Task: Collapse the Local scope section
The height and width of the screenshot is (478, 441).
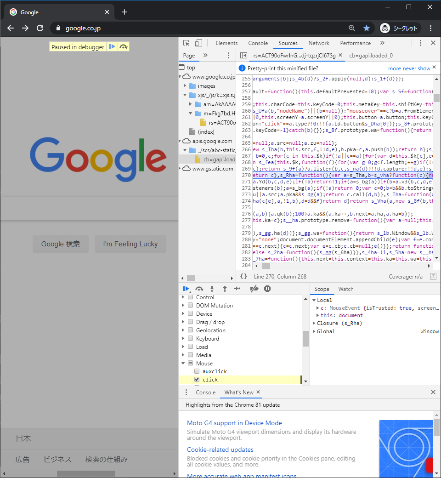Action: [314, 300]
